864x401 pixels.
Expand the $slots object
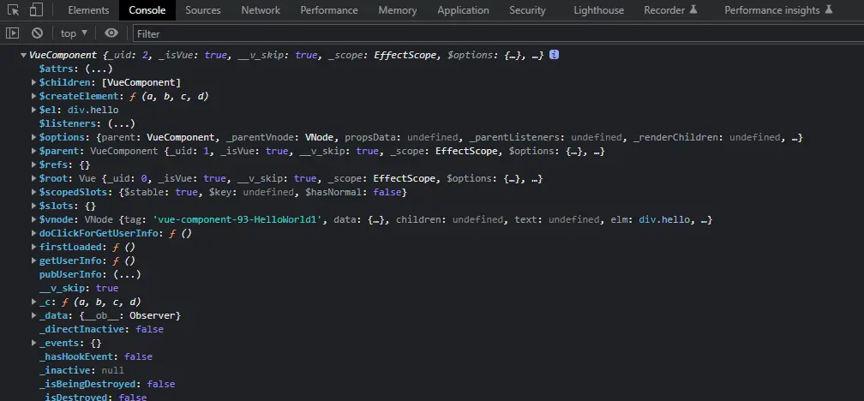(34, 206)
